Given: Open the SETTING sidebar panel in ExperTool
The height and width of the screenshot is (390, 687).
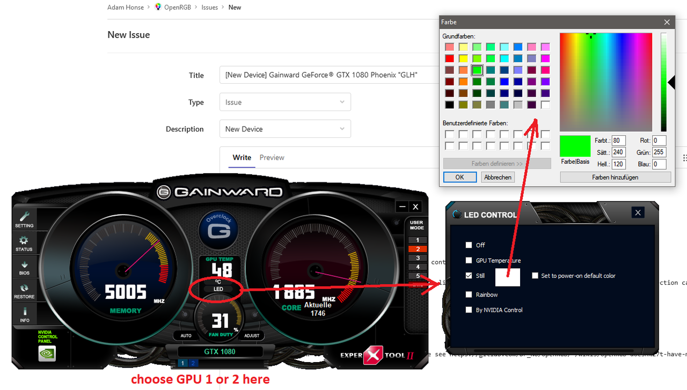Looking at the screenshot, I should coord(24,218).
